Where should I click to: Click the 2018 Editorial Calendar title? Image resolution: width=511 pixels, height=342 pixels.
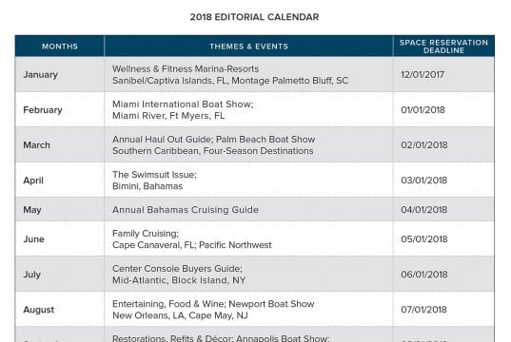[254, 17]
